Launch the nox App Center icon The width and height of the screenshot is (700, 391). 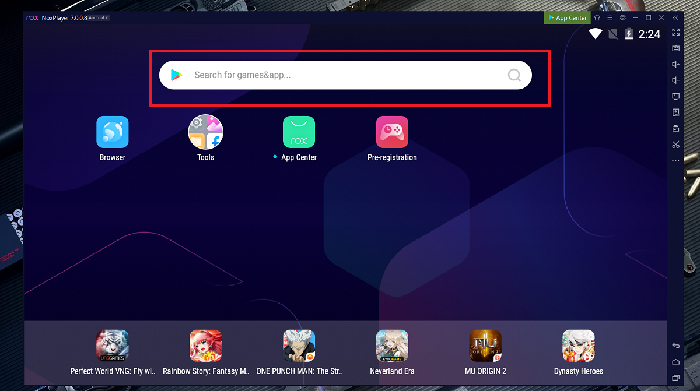tap(299, 132)
